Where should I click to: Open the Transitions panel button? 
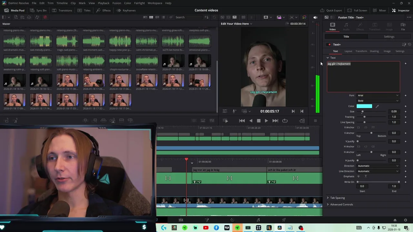(x=62, y=10)
